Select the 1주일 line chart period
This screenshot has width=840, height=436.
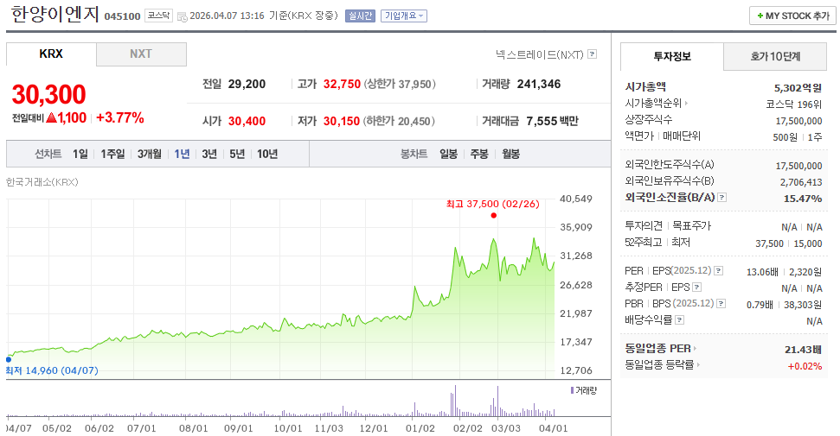pos(112,154)
